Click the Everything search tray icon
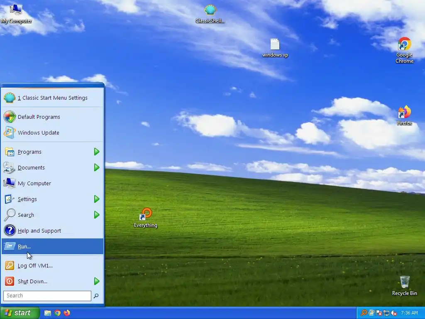The height and width of the screenshot is (319, 425). point(364,313)
